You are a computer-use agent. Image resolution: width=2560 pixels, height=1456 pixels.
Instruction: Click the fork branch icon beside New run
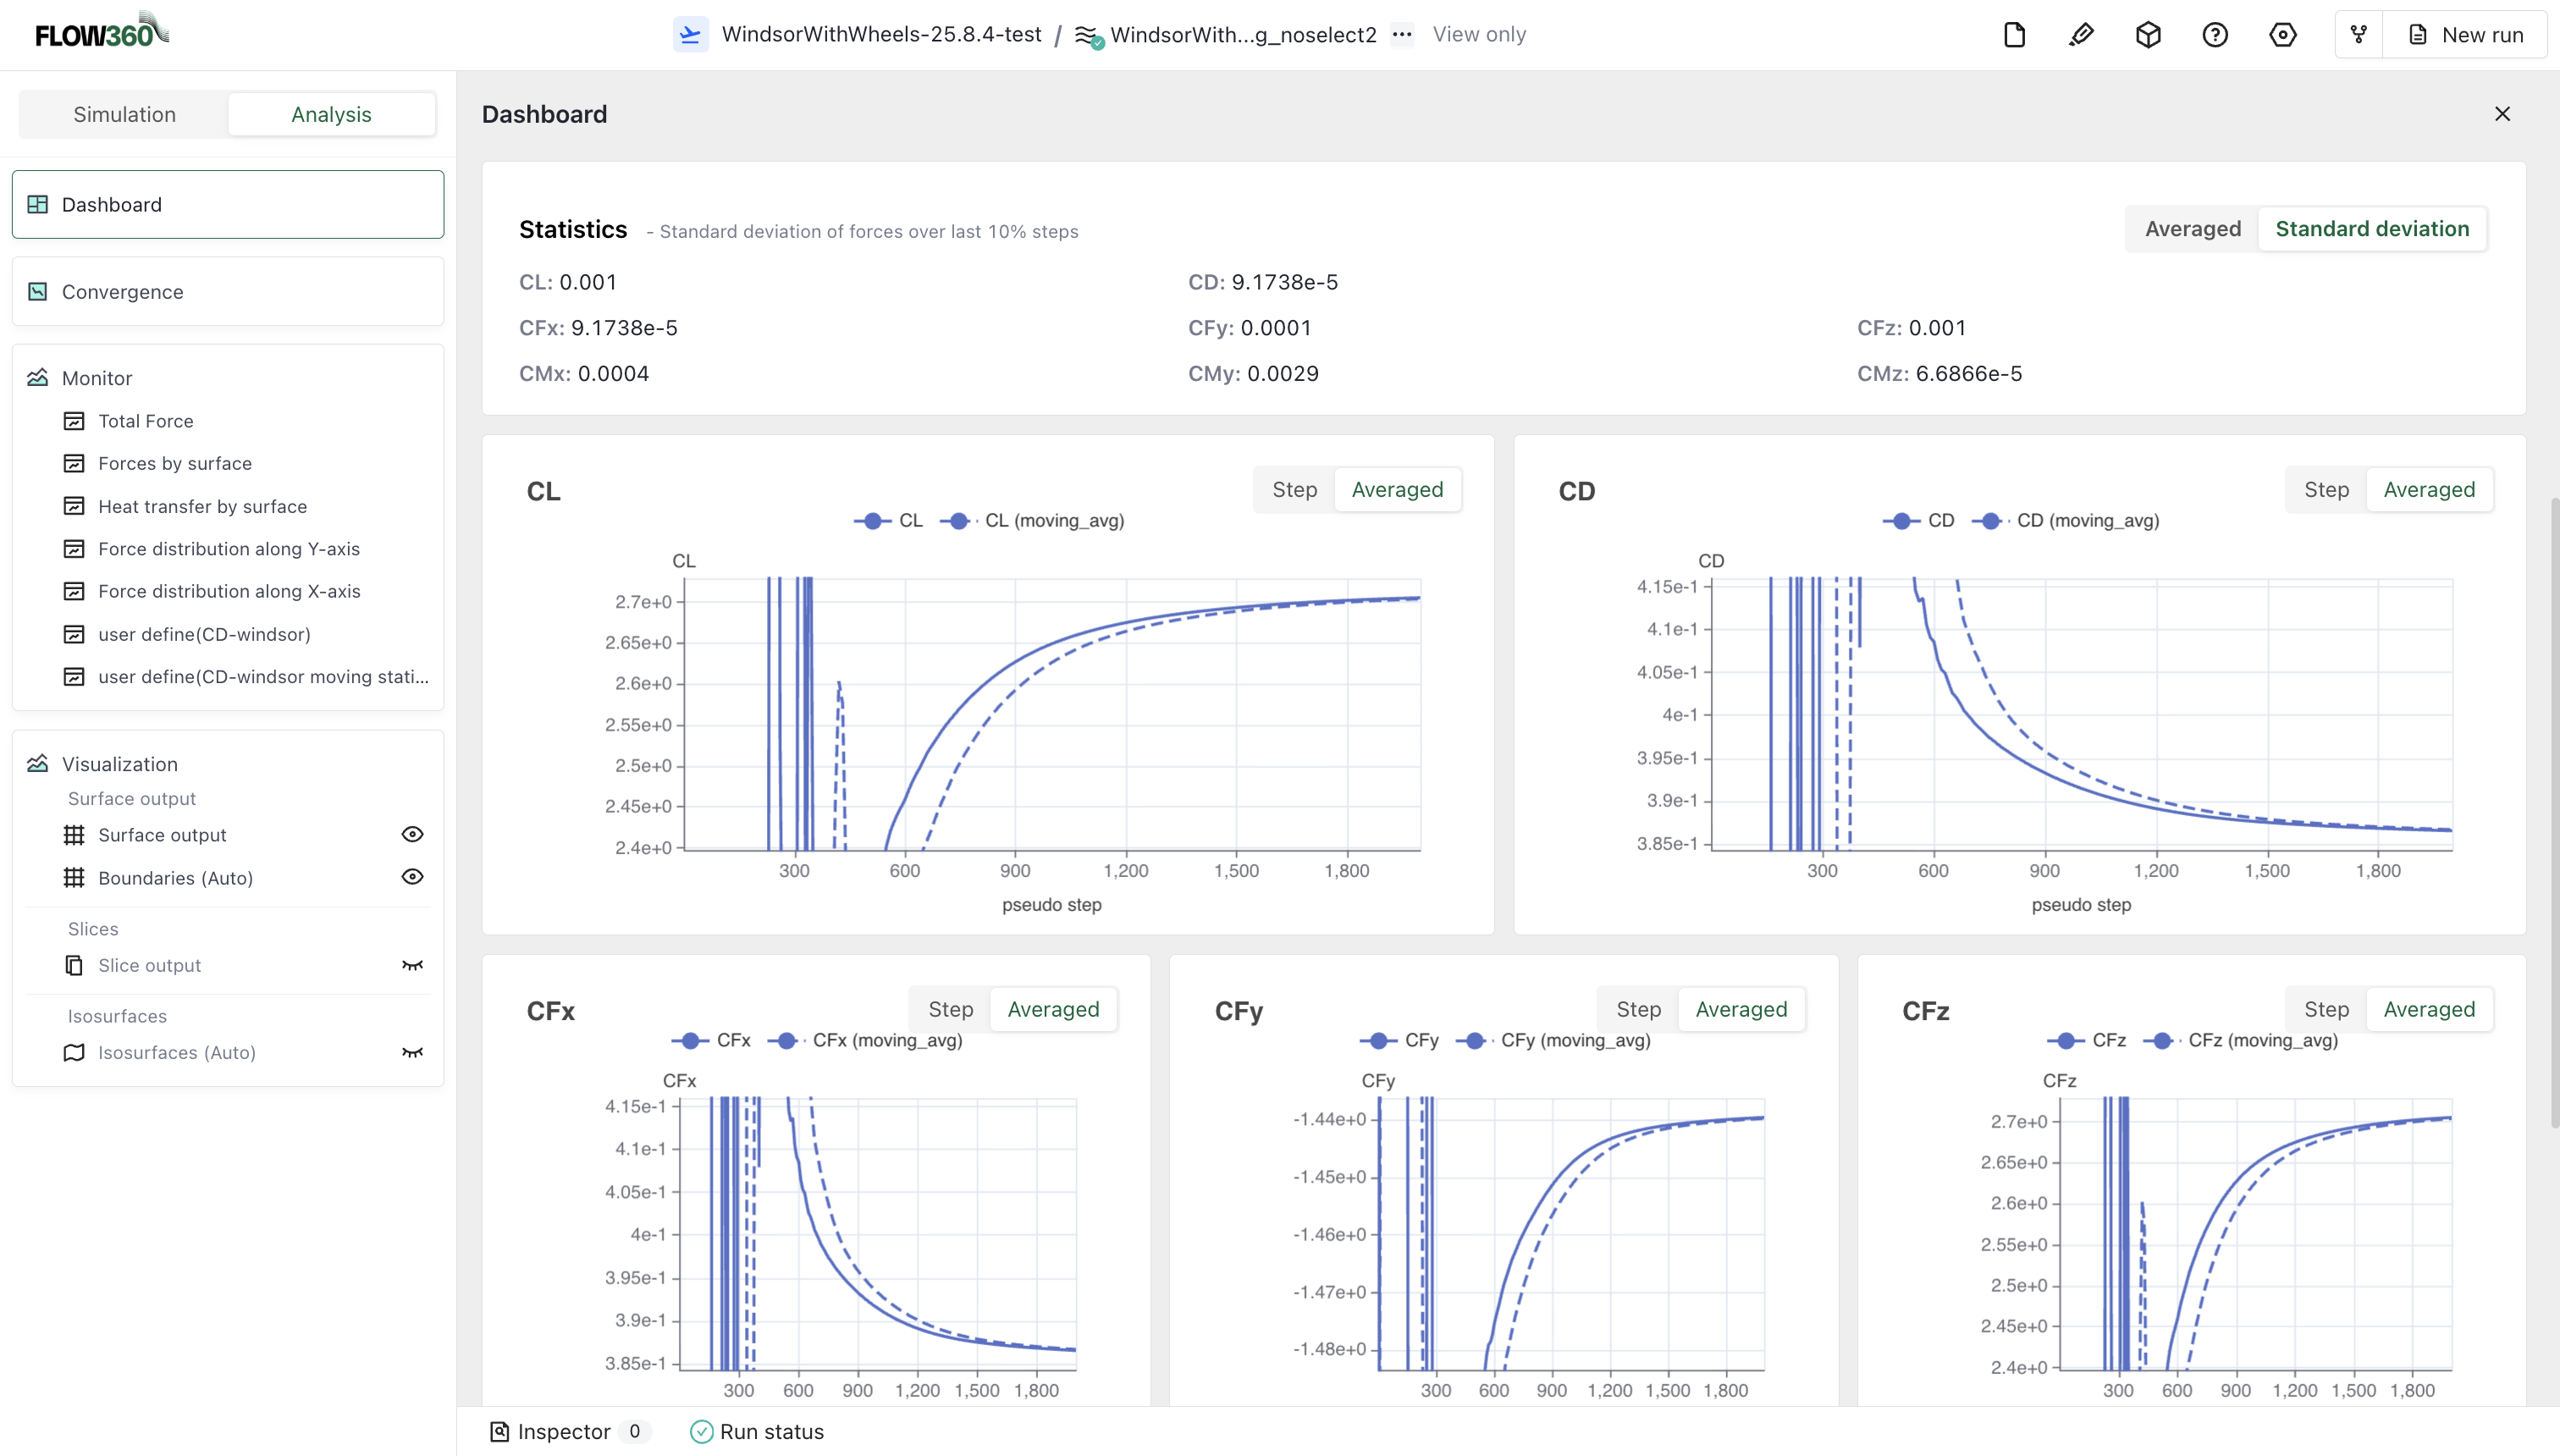pyautogui.click(x=2358, y=34)
